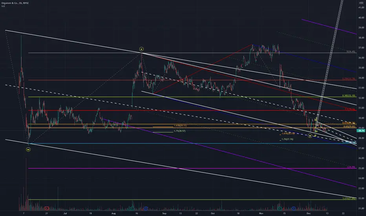Select the 0.236(33.78) Fibonacci level label

[349, 79]
